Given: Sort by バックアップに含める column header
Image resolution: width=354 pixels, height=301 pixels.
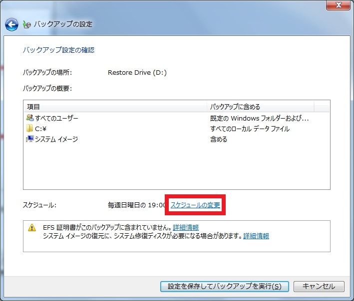Looking at the screenshot, I should tap(260, 107).
